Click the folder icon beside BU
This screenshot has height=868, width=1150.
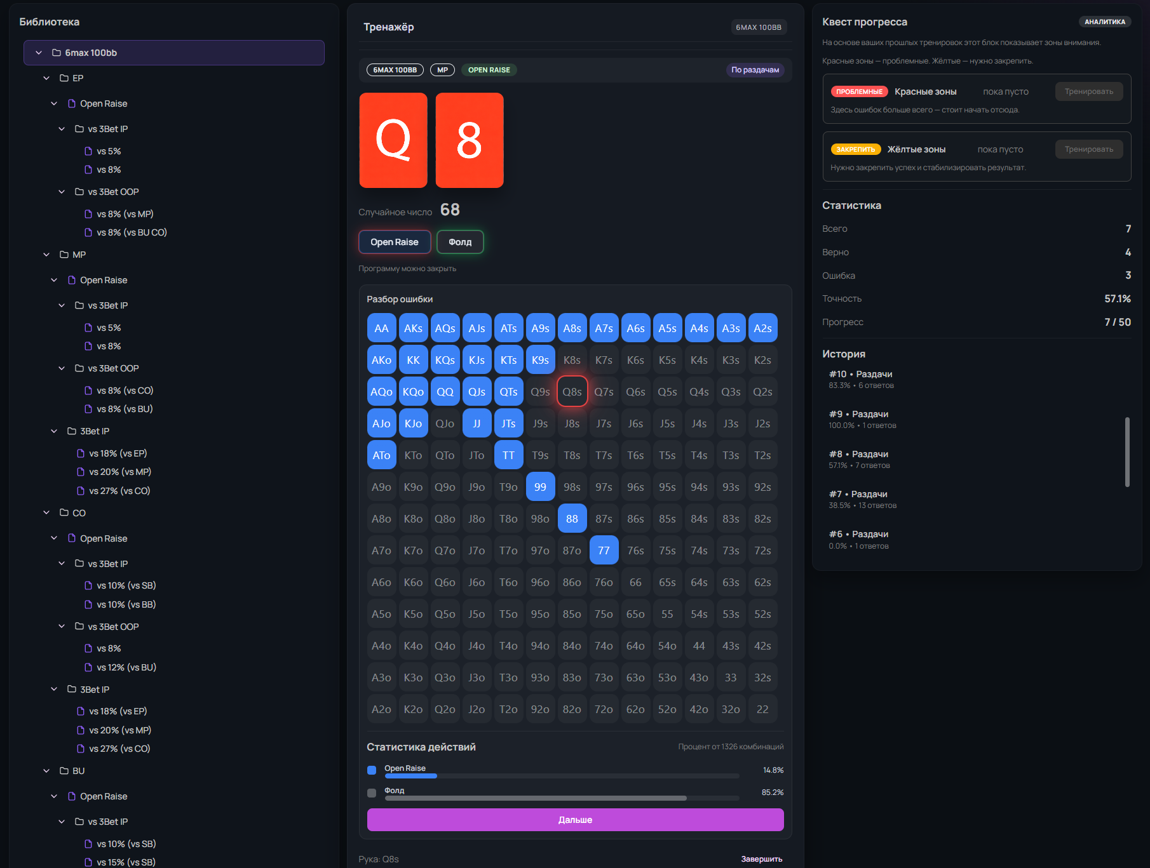tap(64, 771)
